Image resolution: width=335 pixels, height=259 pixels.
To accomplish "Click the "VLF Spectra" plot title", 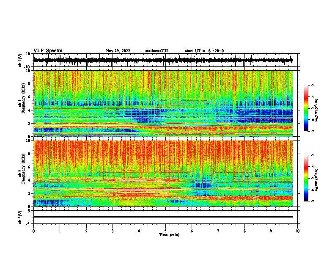I will click(48, 51).
